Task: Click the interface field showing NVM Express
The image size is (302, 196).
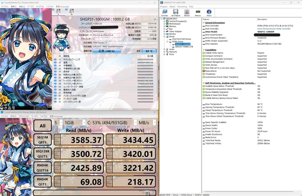Action: tap(106, 31)
